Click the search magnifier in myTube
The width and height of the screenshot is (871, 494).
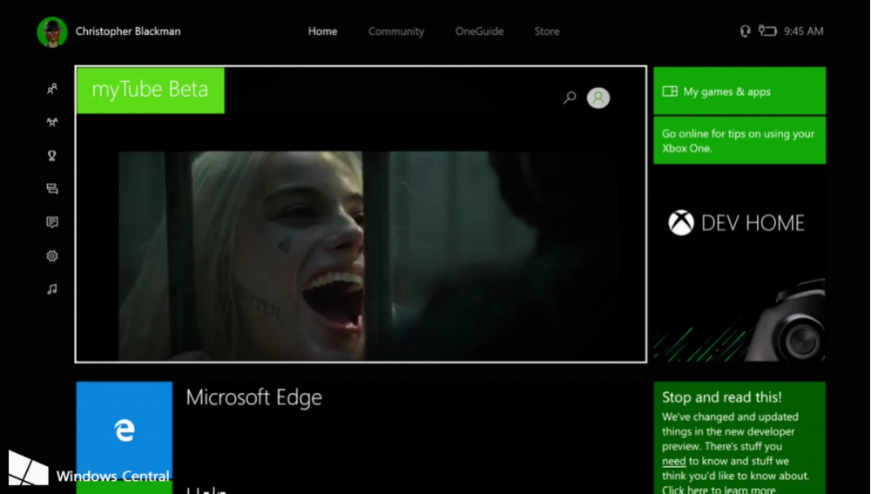coord(570,98)
